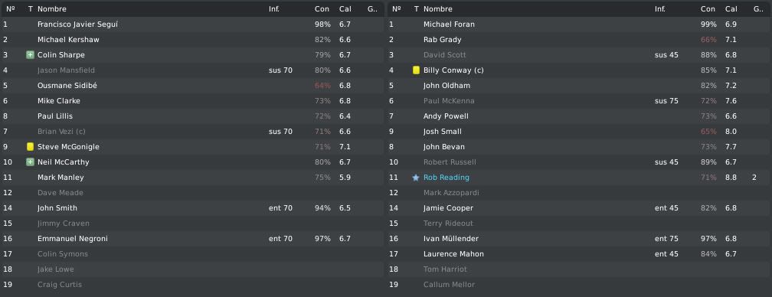Sort right team table by Cal column
772x297 pixels.
pos(731,9)
